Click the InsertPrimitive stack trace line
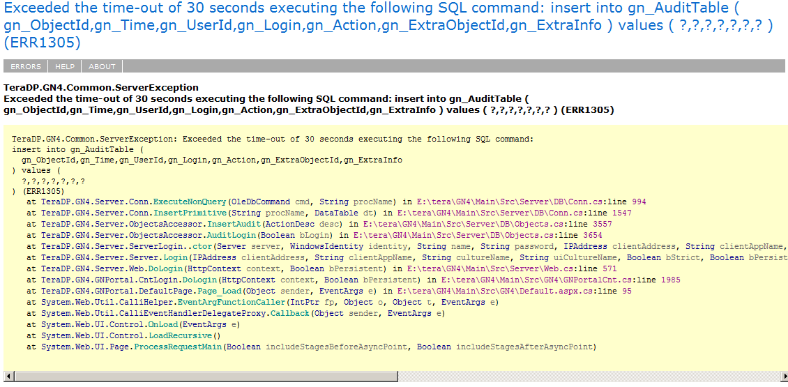788x387 pixels. [329, 213]
